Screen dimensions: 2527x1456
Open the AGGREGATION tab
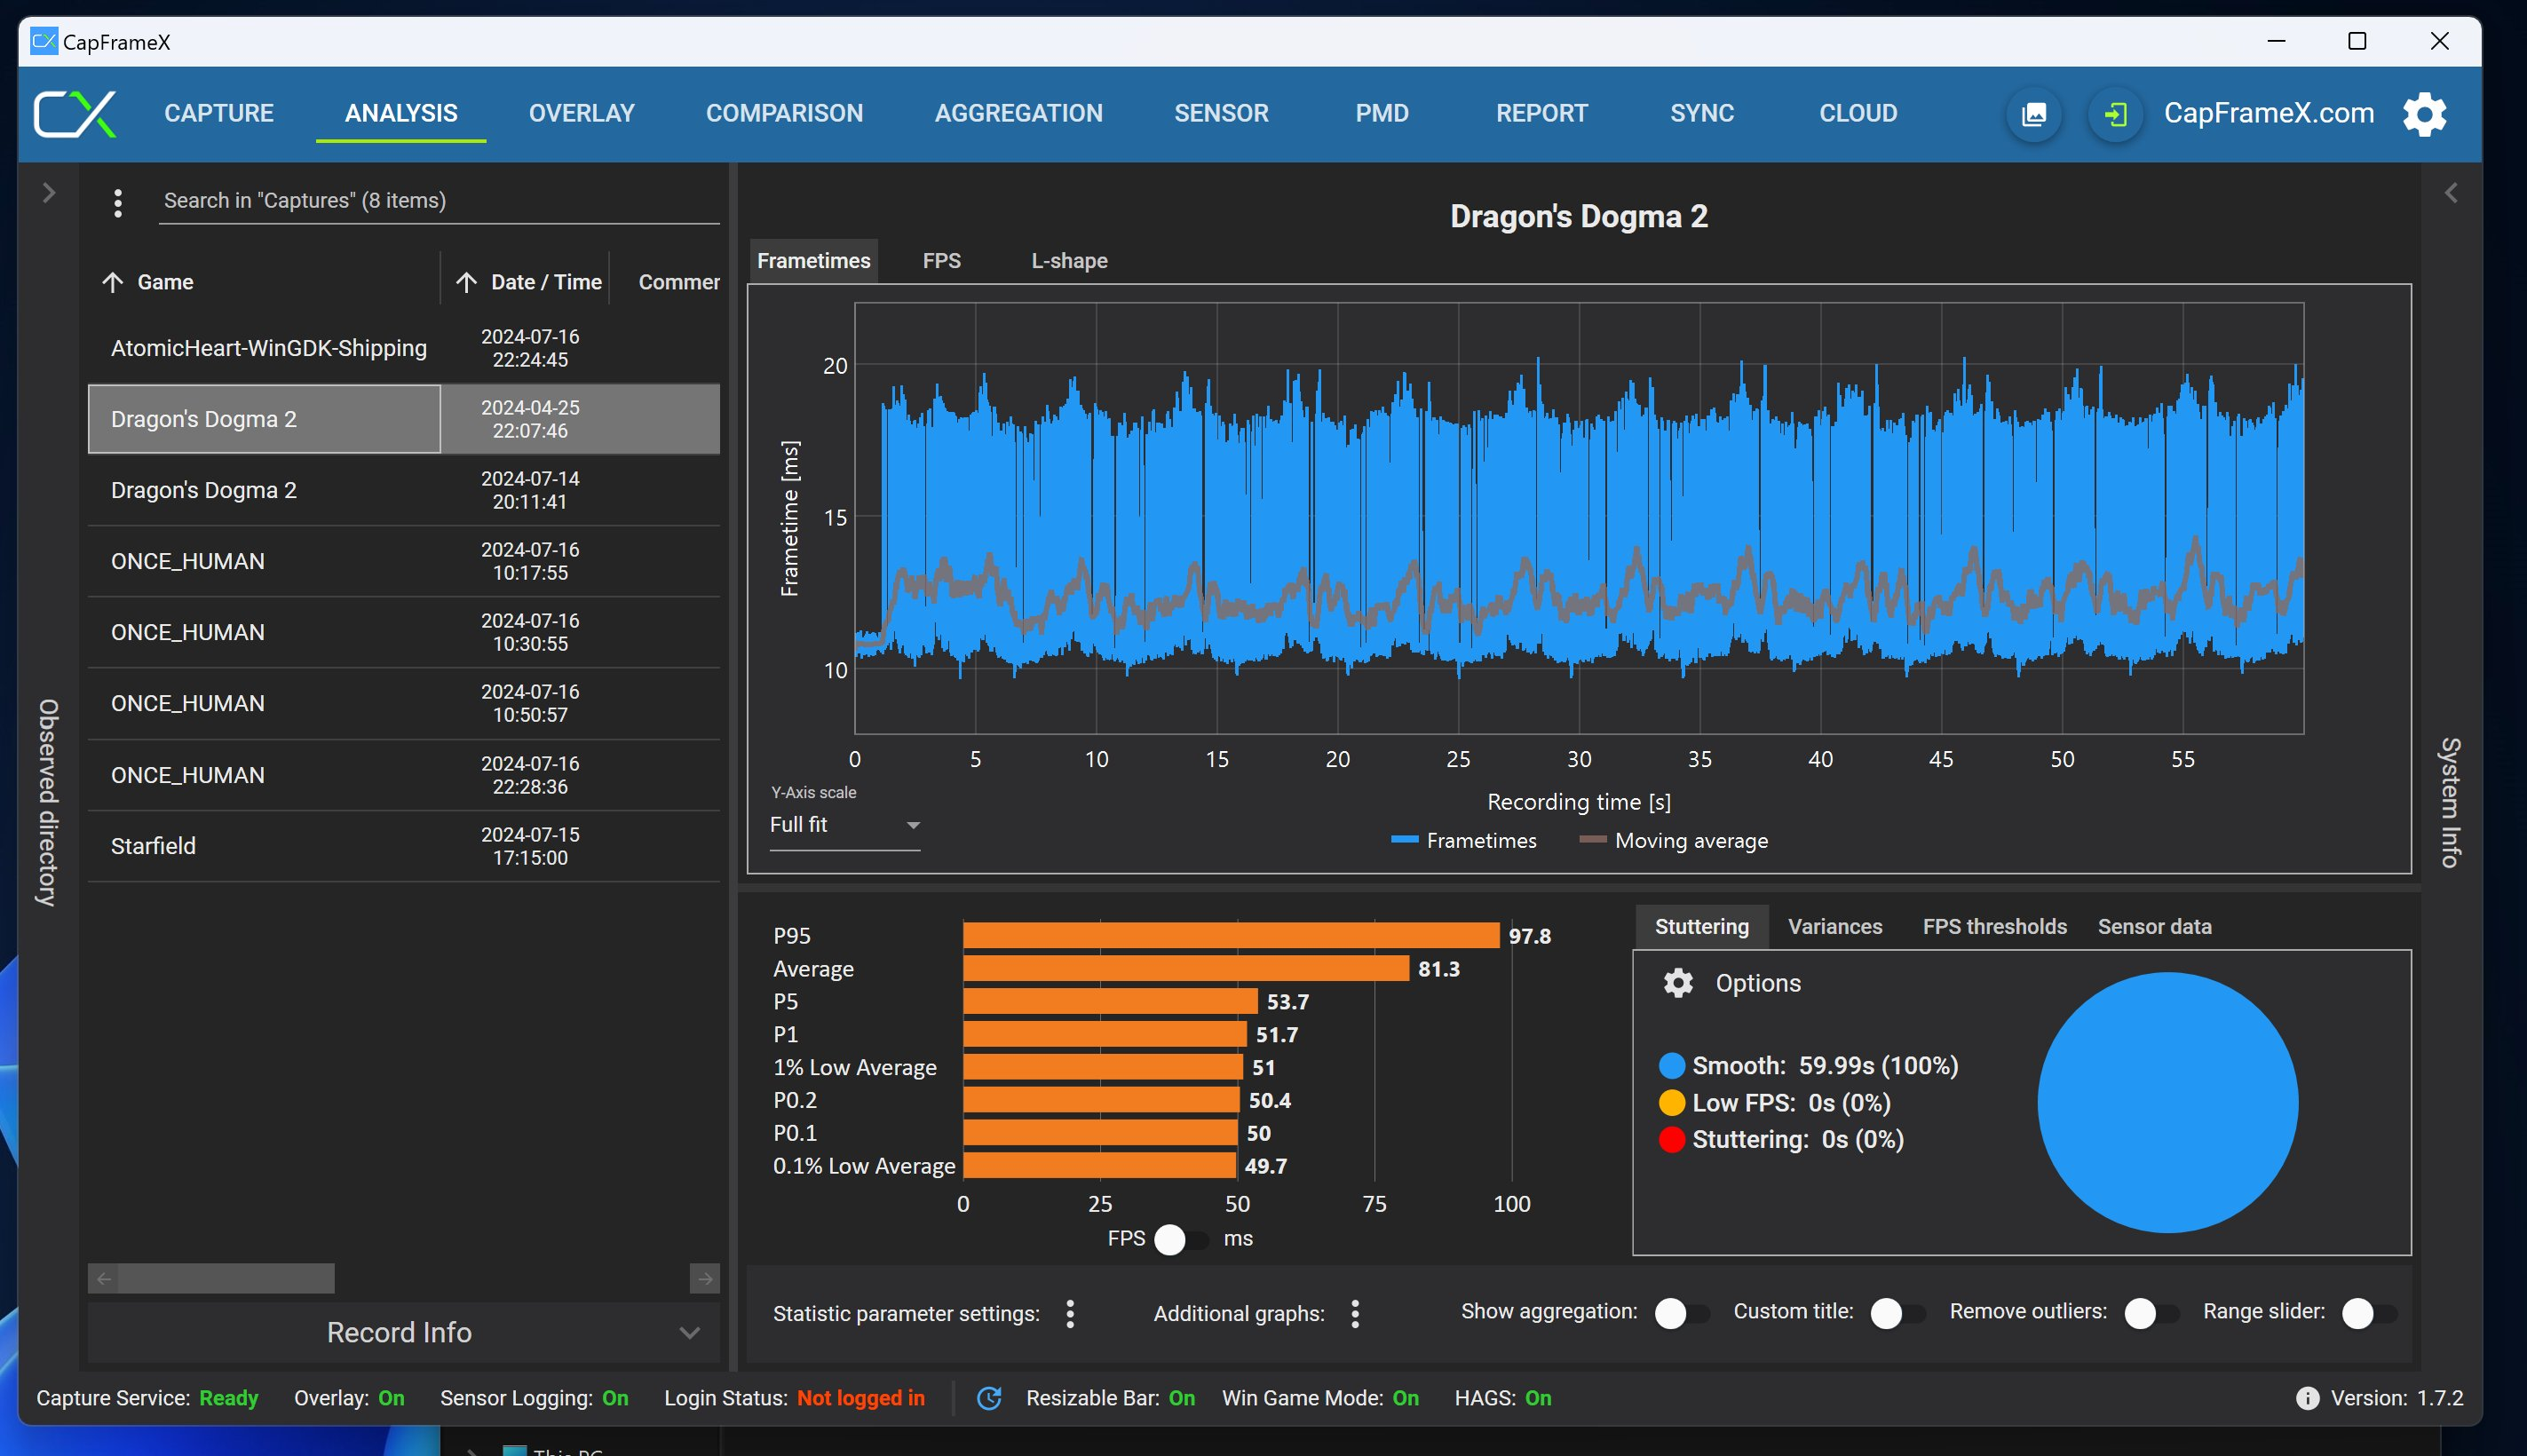click(x=1018, y=113)
